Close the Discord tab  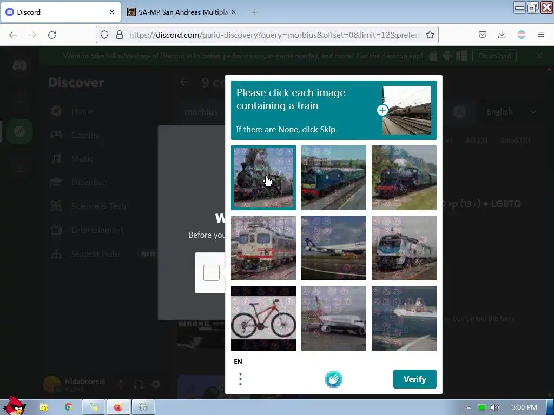[112, 12]
